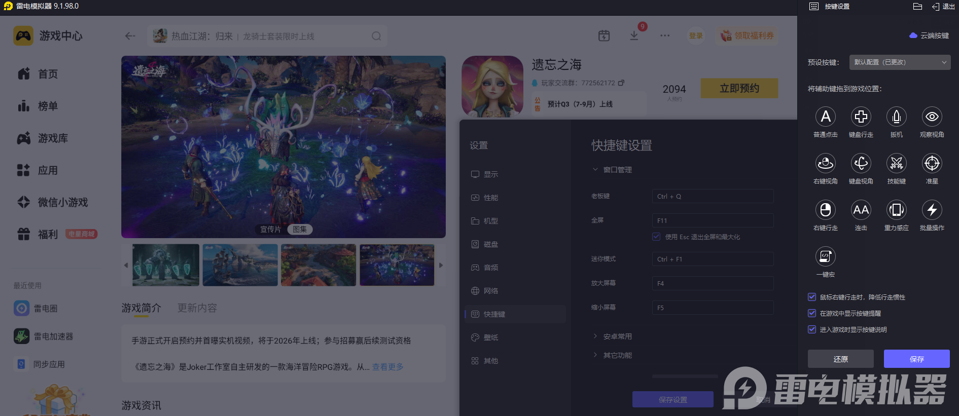Click the 迷你模式 shortcut field
Image resolution: width=959 pixels, height=416 pixels.
pyautogui.click(x=713, y=259)
